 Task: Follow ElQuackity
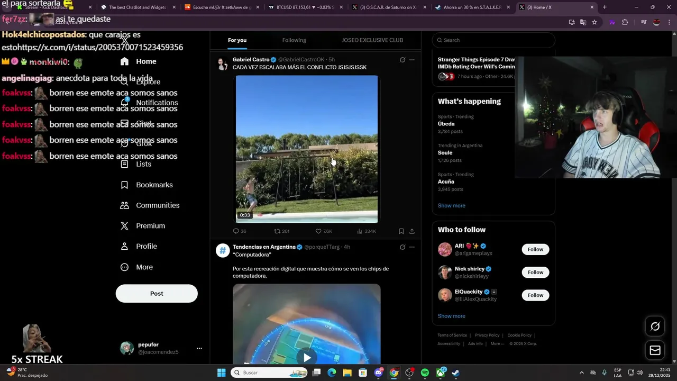coord(535,295)
